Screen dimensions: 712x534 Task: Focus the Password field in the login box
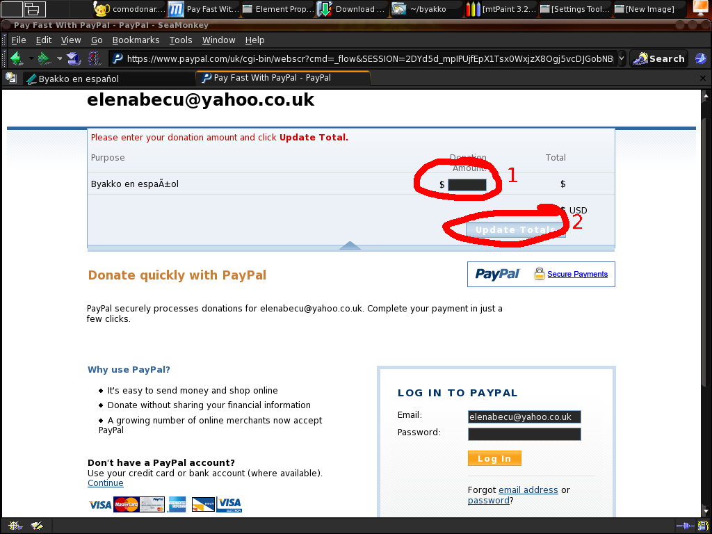tap(524, 434)
